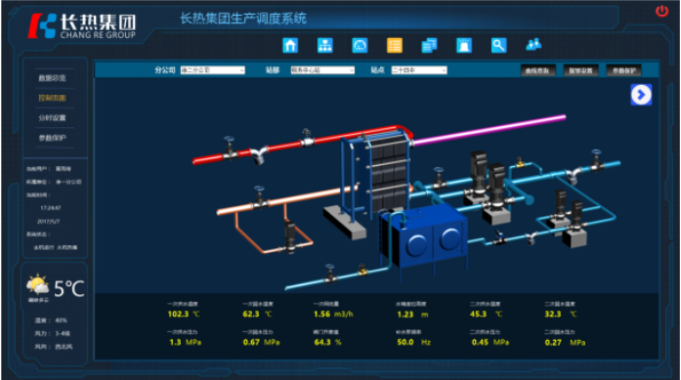Image resolution: width=681 pixels, height=380 pixels.
Task: Open 数据总览 in the left menu
Action: click(x=52, y=78)
